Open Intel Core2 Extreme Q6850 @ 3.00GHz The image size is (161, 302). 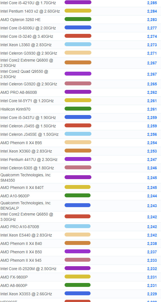[x=27, y=217]
